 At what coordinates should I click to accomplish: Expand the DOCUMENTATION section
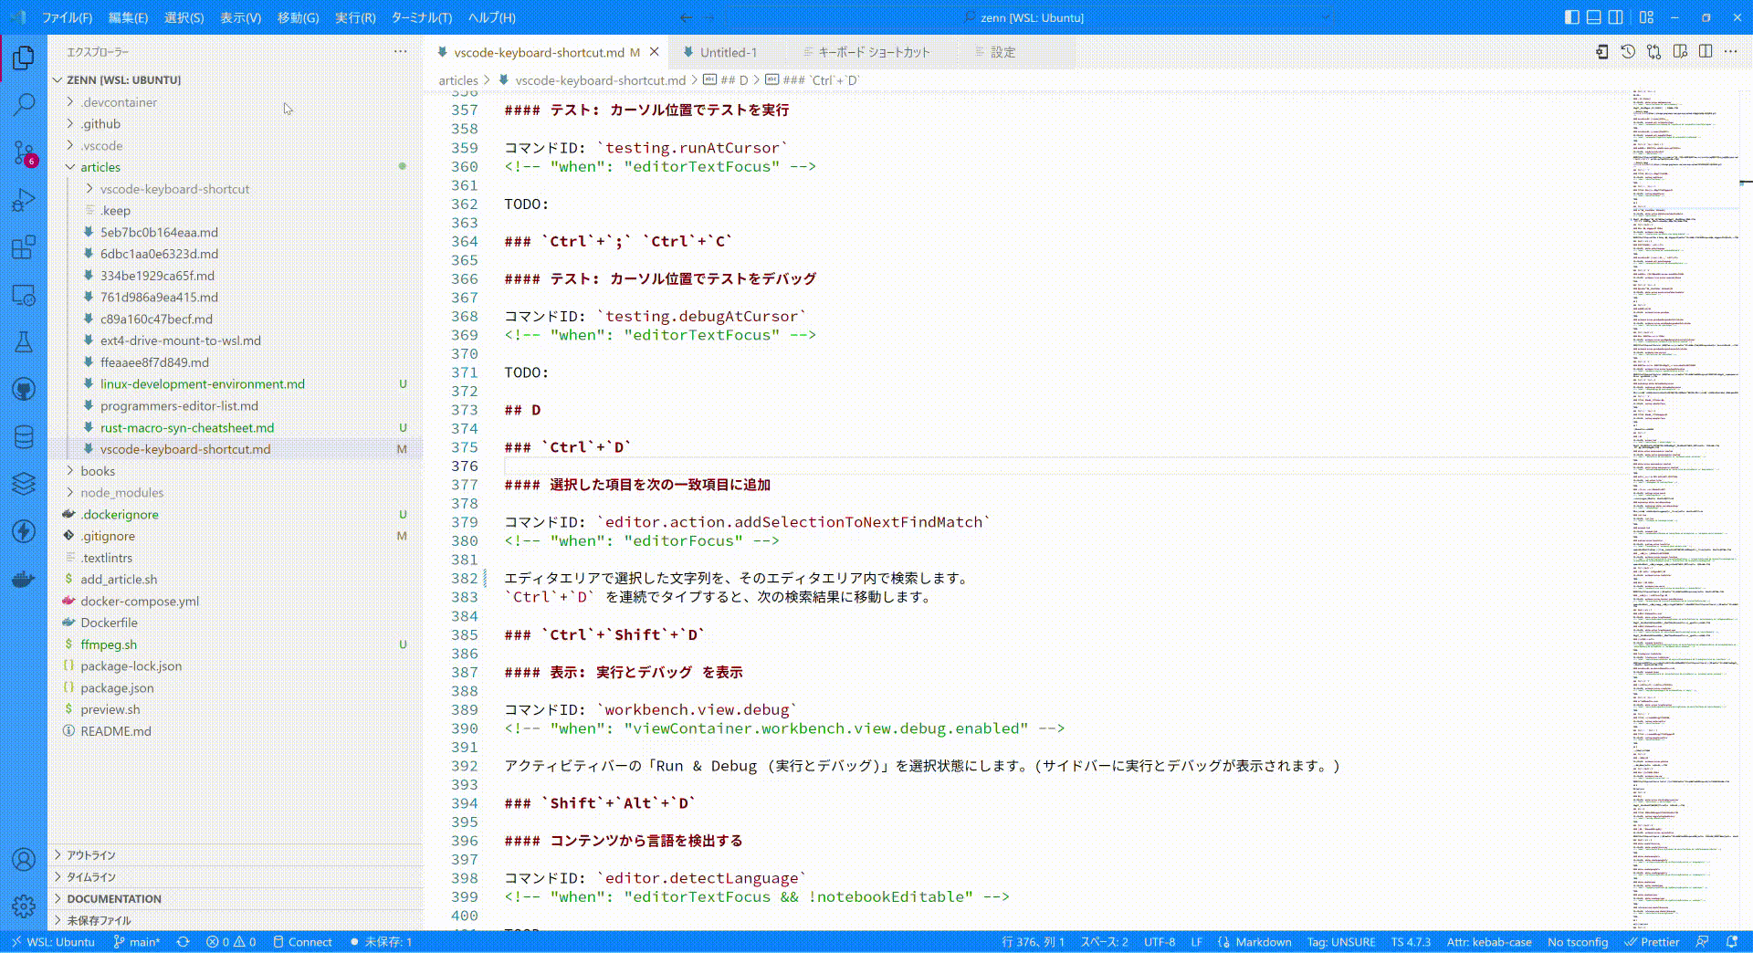[x=235, y=899]
